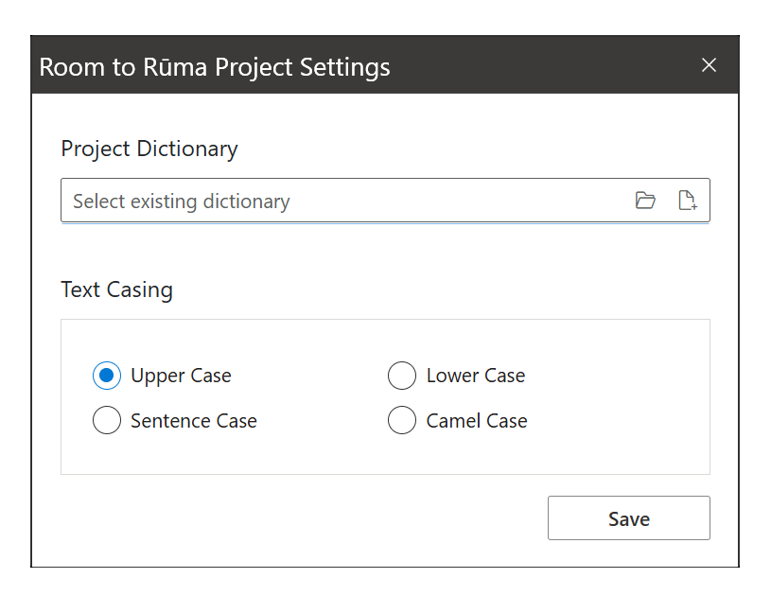Pick the Camel Case radio button
This screenshot has height=596, width=771.
click(402, 421)
